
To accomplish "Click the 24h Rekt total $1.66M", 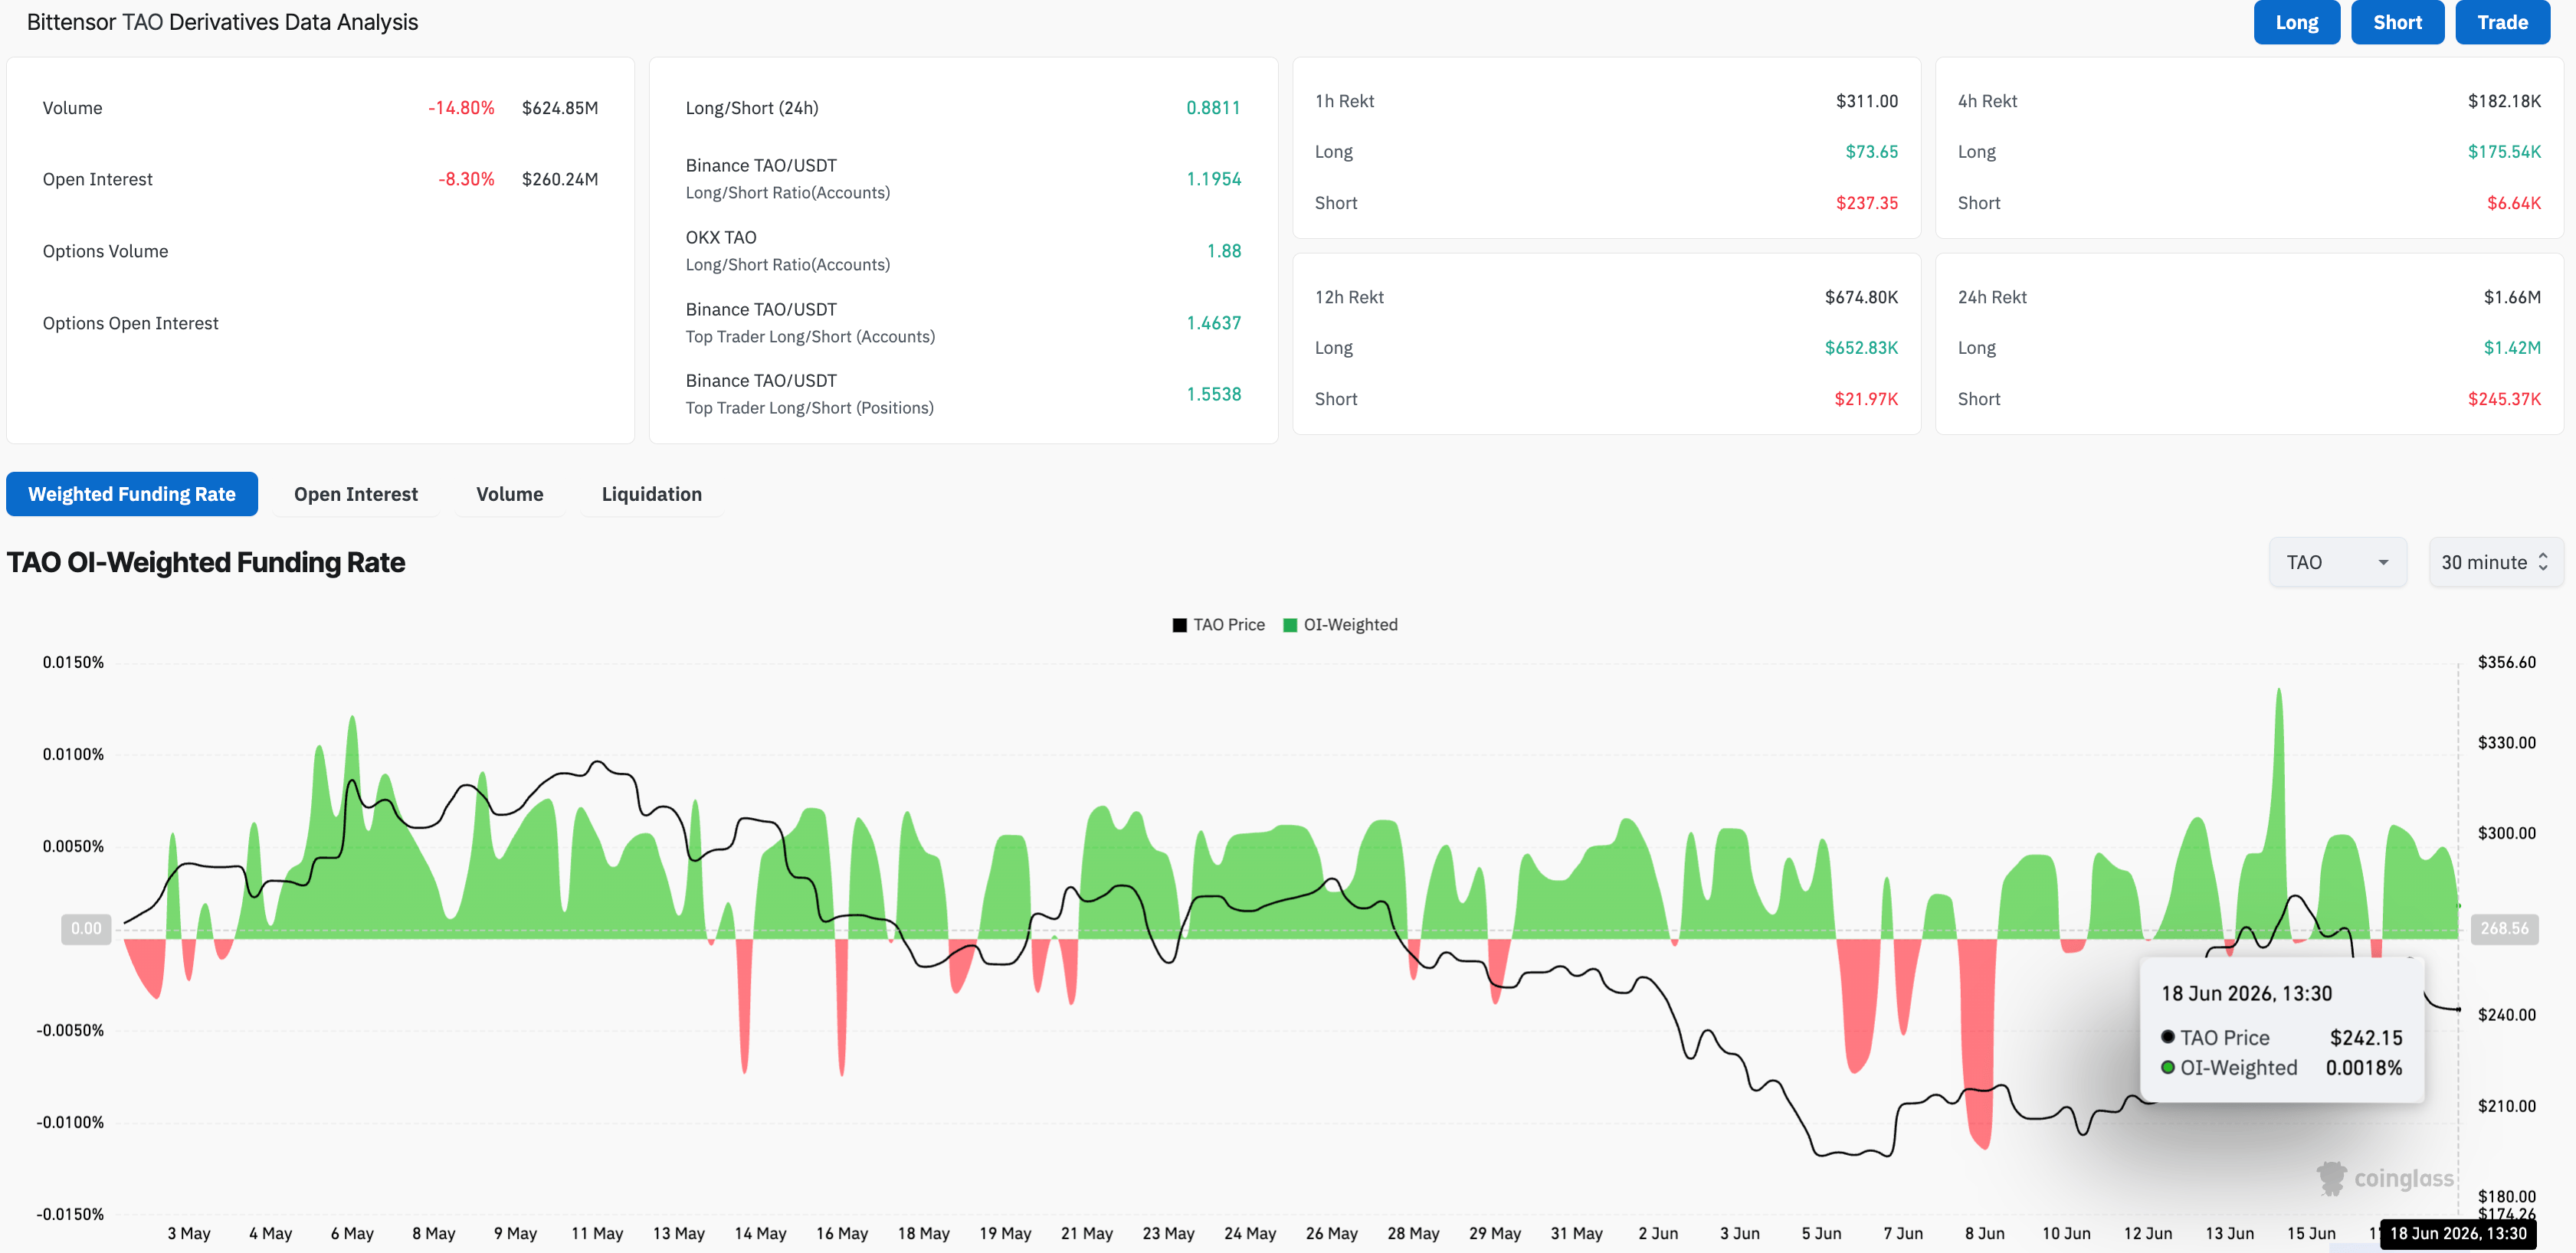I will pyautogui.click(x=2512, y=296).
